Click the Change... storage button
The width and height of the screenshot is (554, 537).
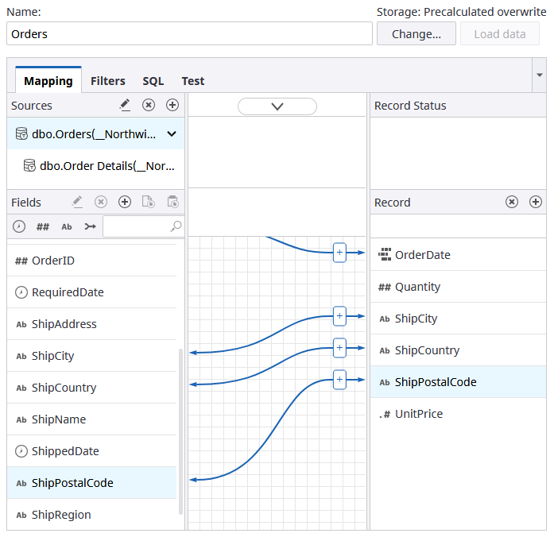416,34
